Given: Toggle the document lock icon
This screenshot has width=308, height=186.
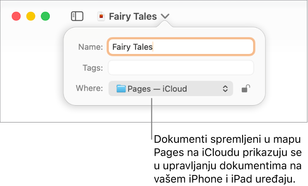Looking at the screenshot, I should pos(246,88).
